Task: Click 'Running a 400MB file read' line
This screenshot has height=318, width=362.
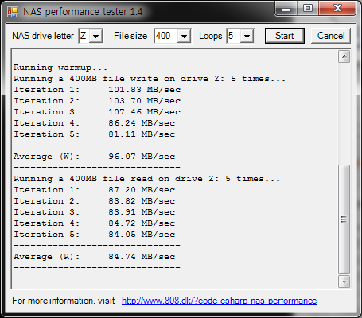Action: click(x=146, y=179)
